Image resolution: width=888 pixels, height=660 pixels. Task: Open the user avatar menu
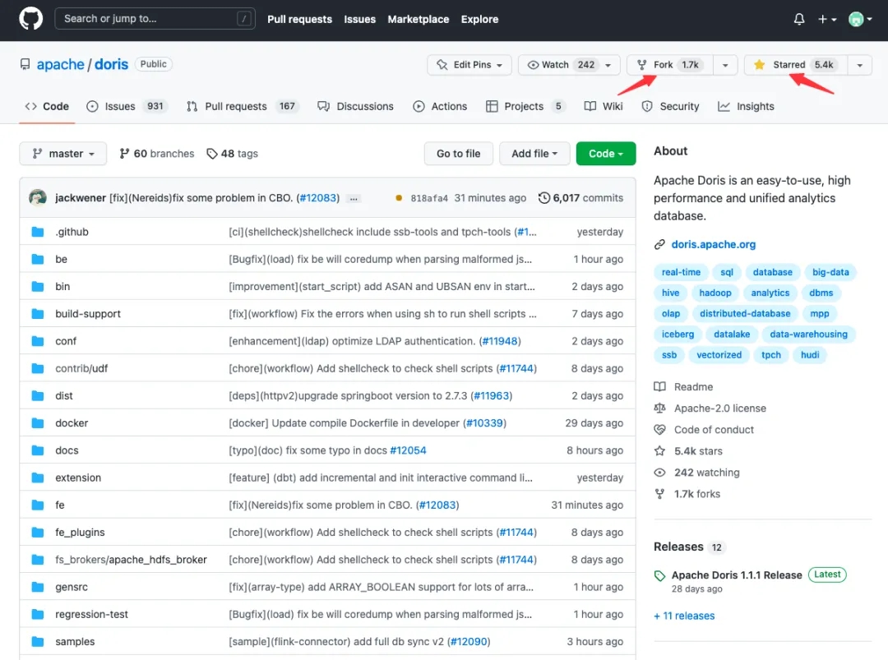[860, 19]
